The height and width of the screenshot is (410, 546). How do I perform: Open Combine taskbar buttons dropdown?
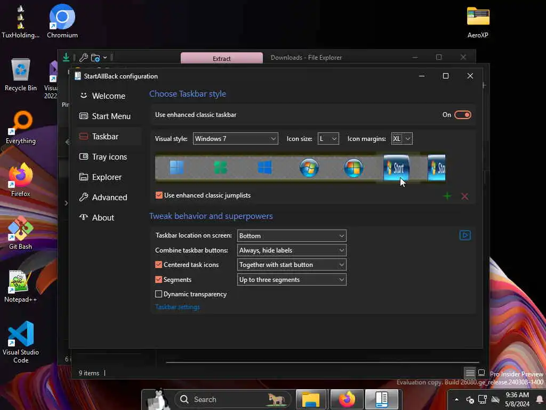pos(292,250)
